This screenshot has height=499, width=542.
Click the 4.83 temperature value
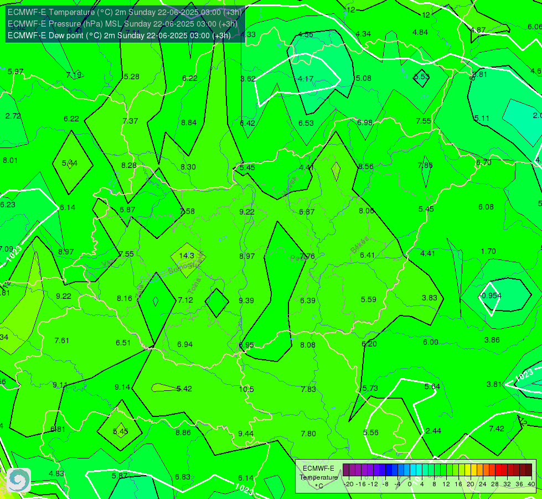56,473
